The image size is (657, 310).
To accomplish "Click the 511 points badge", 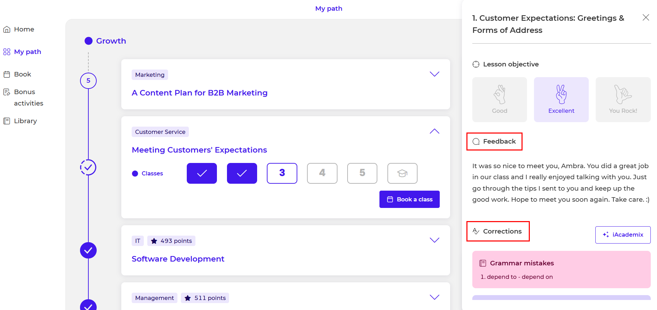I will pos(205,298).
